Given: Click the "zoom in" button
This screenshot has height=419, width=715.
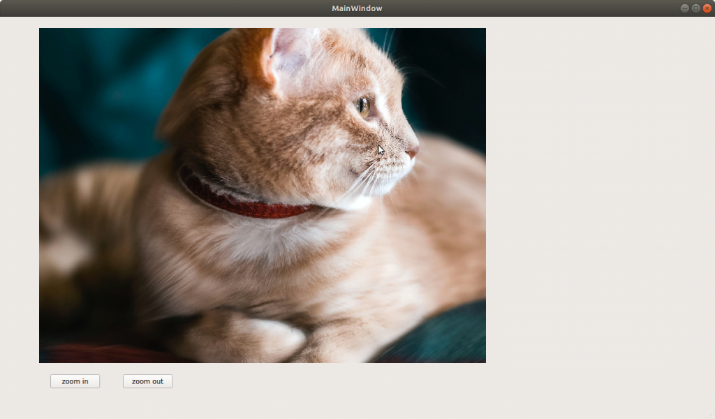Looking at the screenshot, I should [x=75, y=381].
